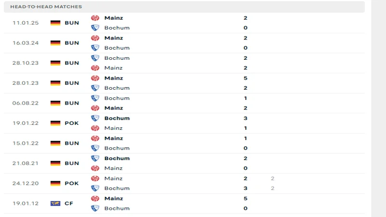Click CF competition label for 19.01.12
Image resolution: width=386 pixels, height=217 pixels.
tap(69, 203)
